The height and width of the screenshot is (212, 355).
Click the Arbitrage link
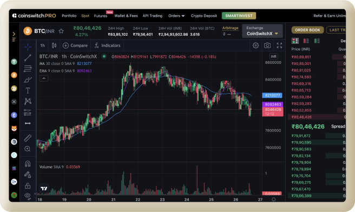coord(230,28)
